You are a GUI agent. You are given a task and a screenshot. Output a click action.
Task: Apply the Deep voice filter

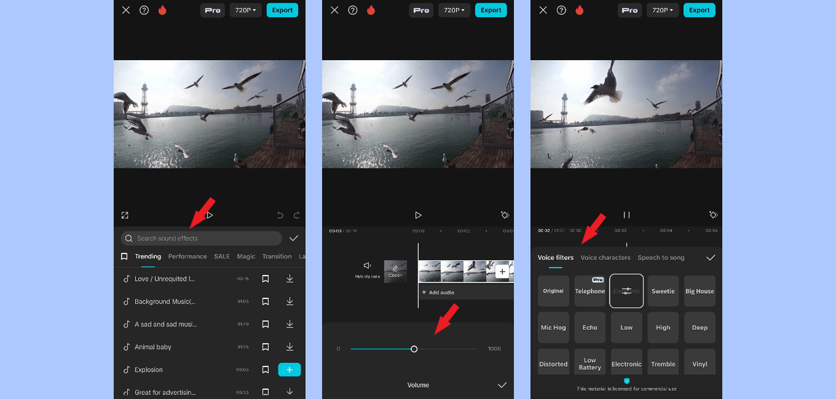coord(699,328)
